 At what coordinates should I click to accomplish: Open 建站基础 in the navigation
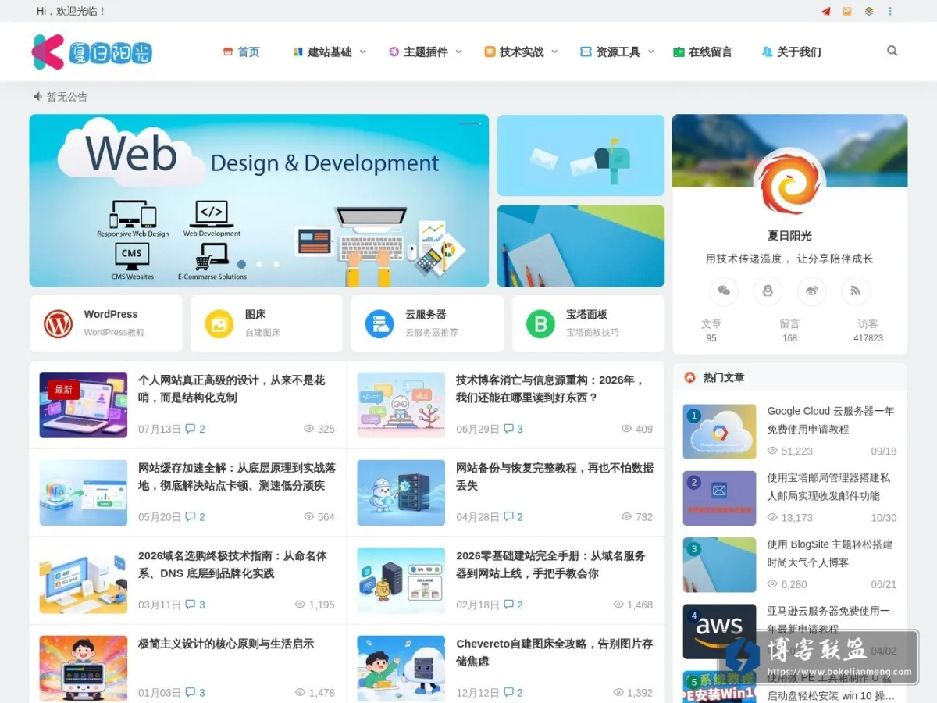click(x=322, y=52)
